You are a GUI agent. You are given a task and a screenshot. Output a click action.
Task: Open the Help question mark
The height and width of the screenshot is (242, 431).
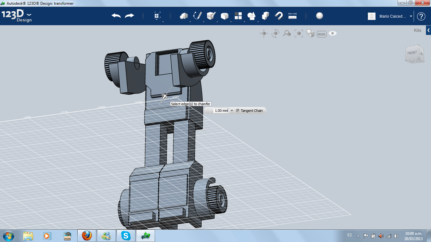[x=421, y=16]
